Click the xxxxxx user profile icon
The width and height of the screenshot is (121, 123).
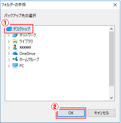(15, 47)
